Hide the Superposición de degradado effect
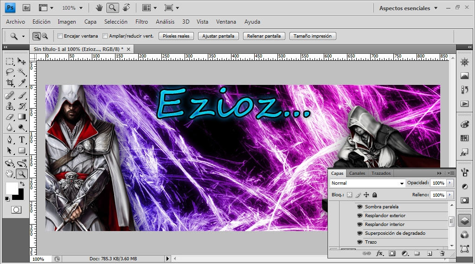 [x=359, y=233]
